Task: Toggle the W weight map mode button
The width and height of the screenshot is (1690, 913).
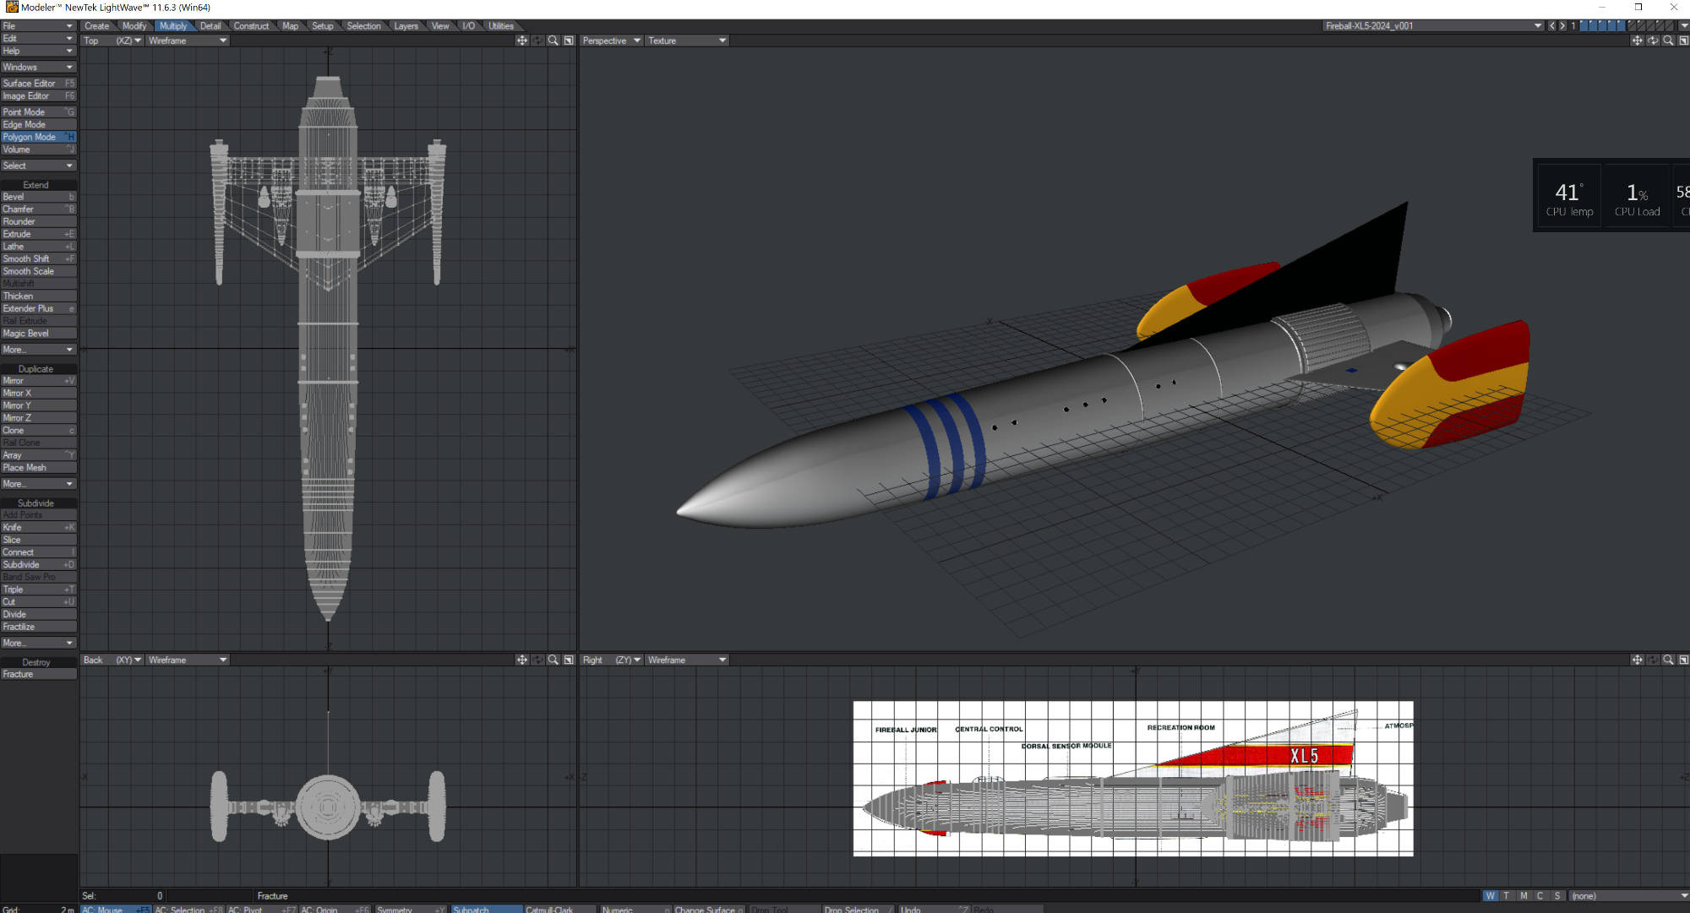Action: (1490, 896)
